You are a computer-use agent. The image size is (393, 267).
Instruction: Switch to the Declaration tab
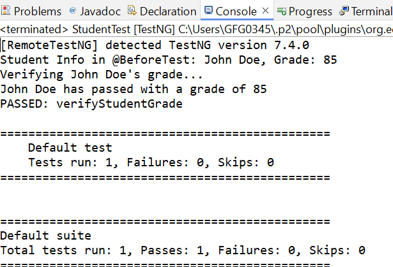tap(167, 11)
